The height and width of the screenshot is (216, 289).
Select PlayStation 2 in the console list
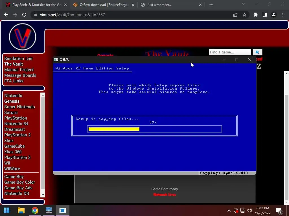[17, 135]
